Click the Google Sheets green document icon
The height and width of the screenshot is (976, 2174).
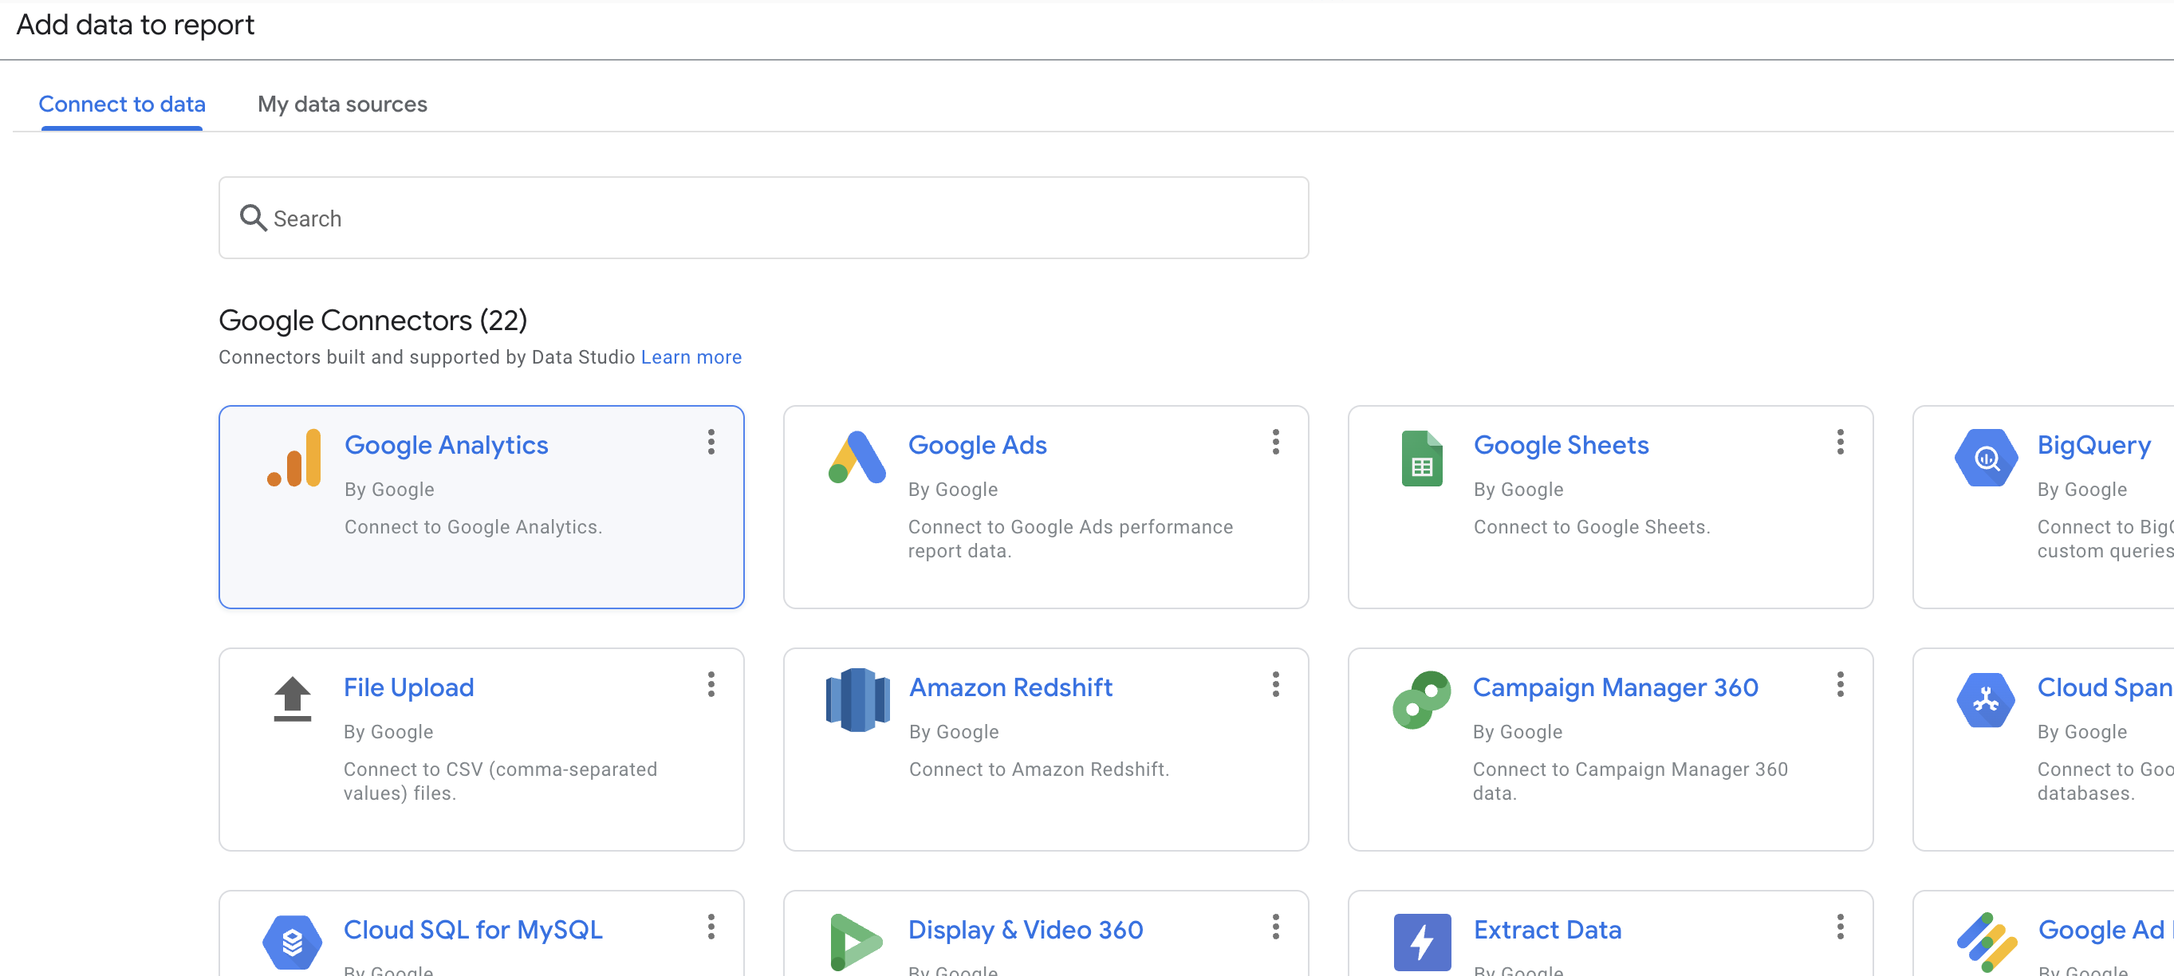pos(1421,458)
